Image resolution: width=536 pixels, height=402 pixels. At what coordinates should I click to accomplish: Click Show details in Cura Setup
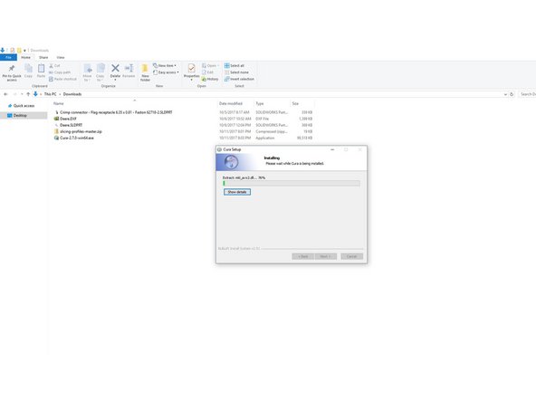[x=237, y=192]
